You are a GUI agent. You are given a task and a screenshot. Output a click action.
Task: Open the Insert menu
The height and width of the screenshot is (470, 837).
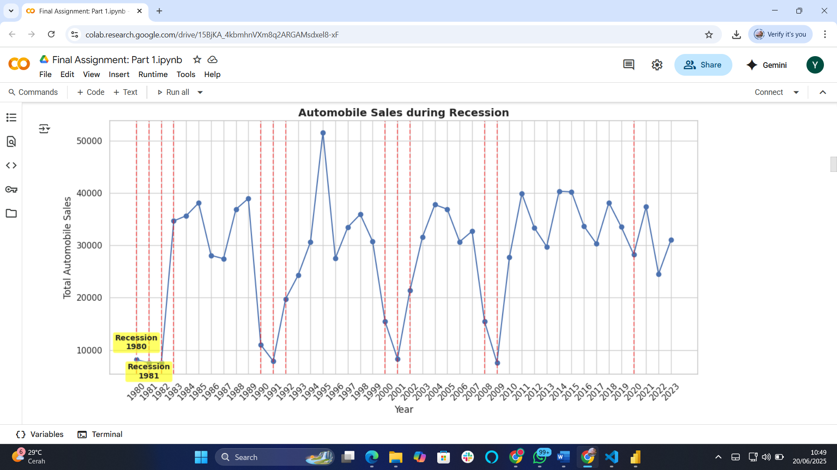coord(119,74)
